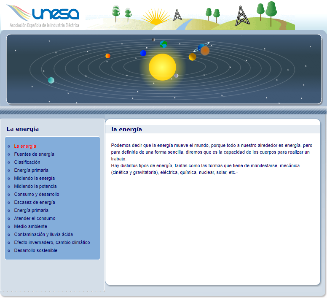Viewport: 327px width, 298px height.
Task: Select the green and blue Earth planet
Action: 163,44
